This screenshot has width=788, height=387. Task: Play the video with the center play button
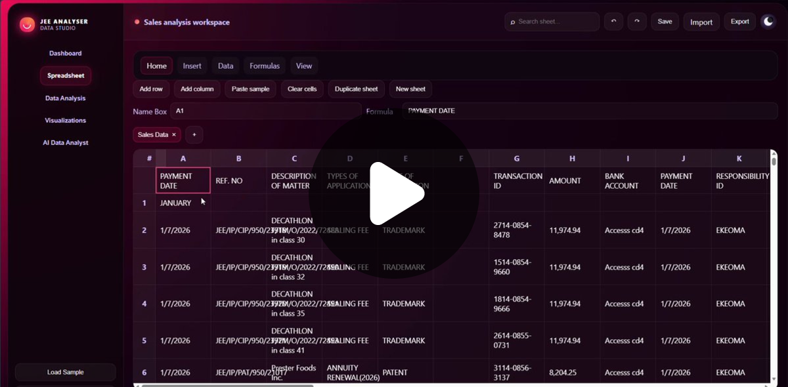tap(394, 194)
